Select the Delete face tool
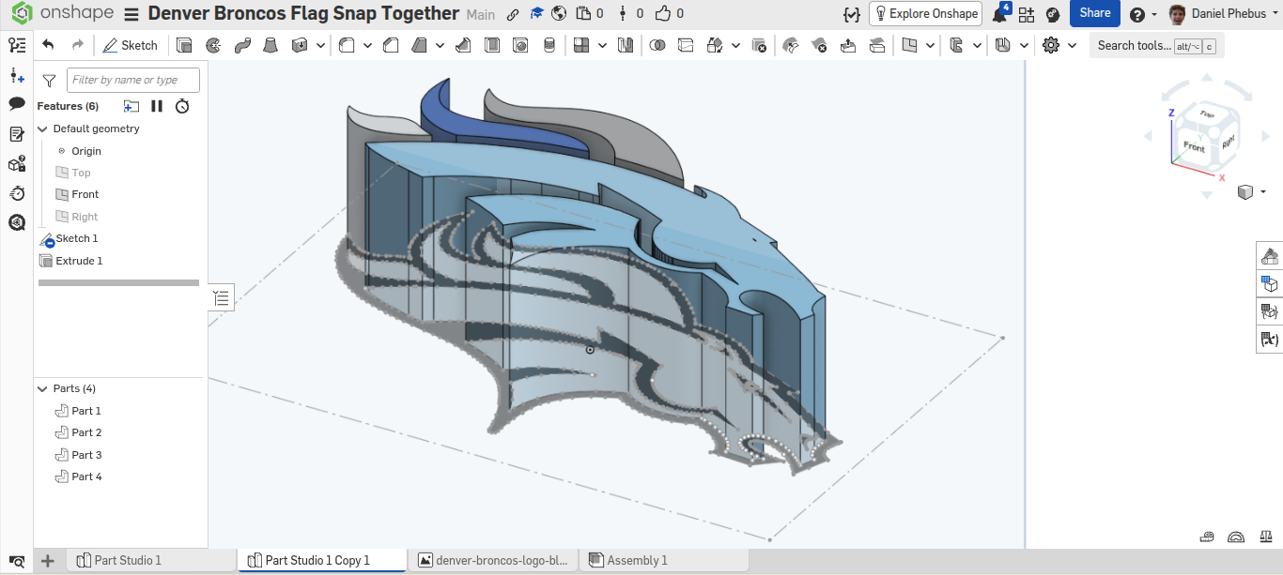This screenshot has width=1283, height=575. coord(819,45)
